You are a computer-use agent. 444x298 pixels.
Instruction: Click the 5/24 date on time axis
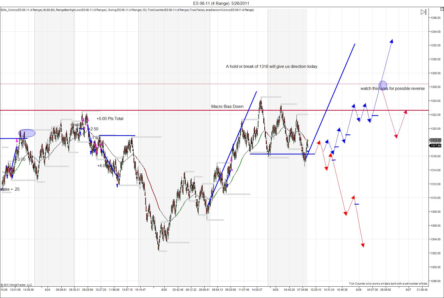coord(47,290)
